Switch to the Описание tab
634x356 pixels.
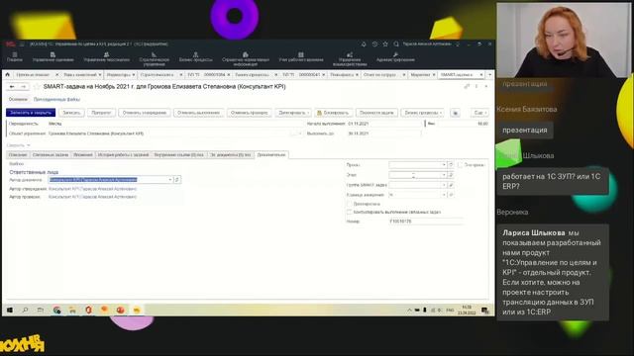(x=18, y=154)
